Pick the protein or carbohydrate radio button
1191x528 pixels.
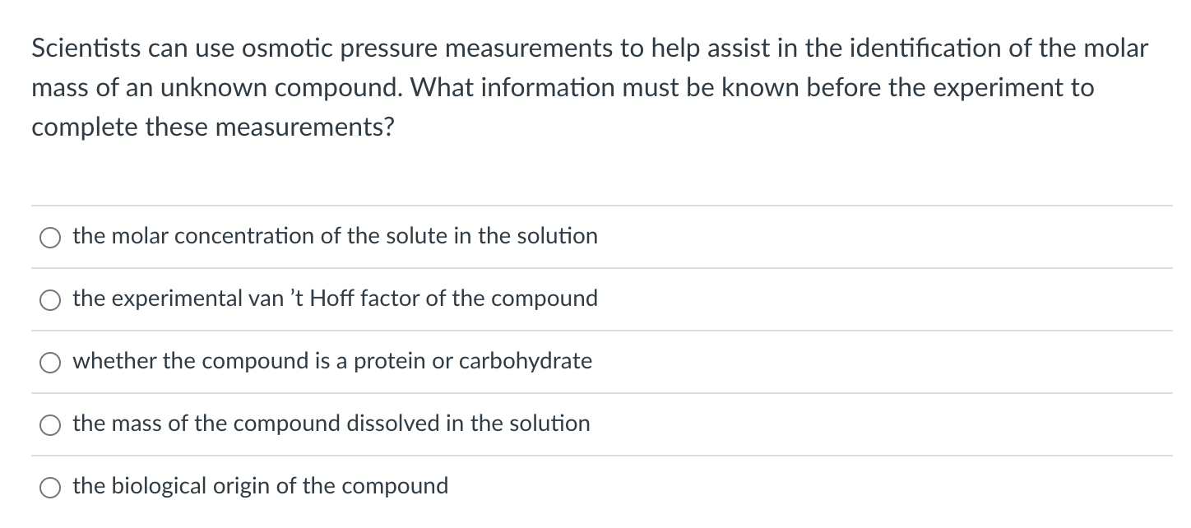coord(51,363)
